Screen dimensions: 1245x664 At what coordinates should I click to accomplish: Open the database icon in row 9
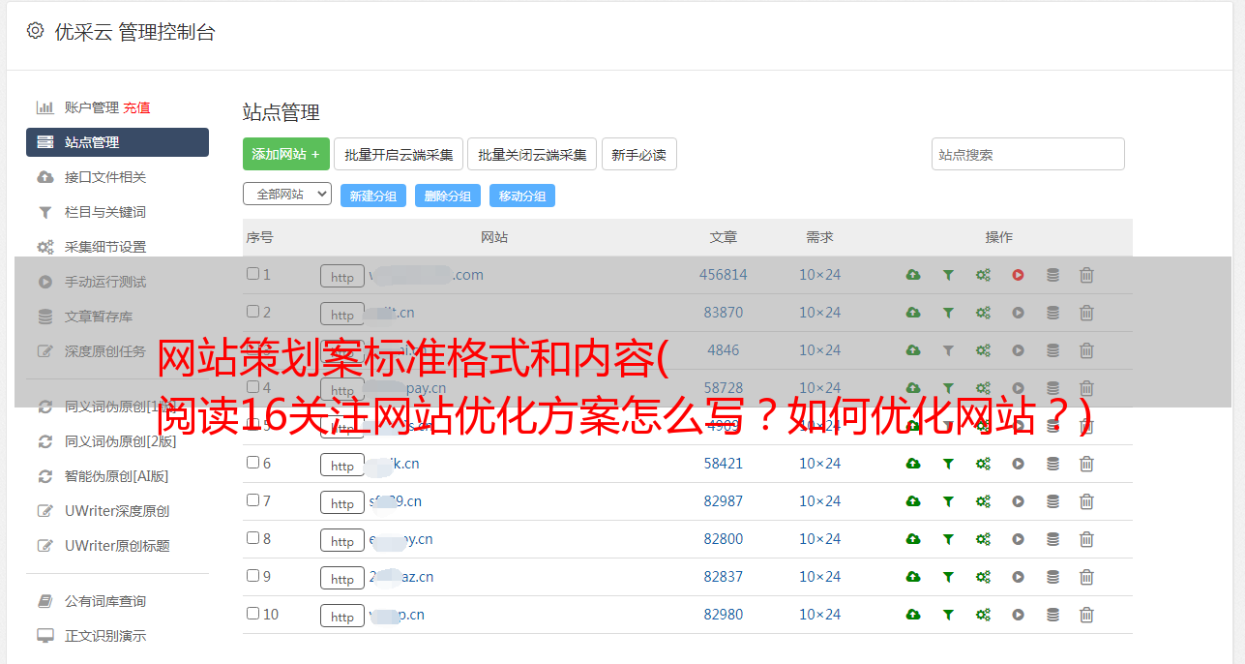click(x=1052, y=577)
